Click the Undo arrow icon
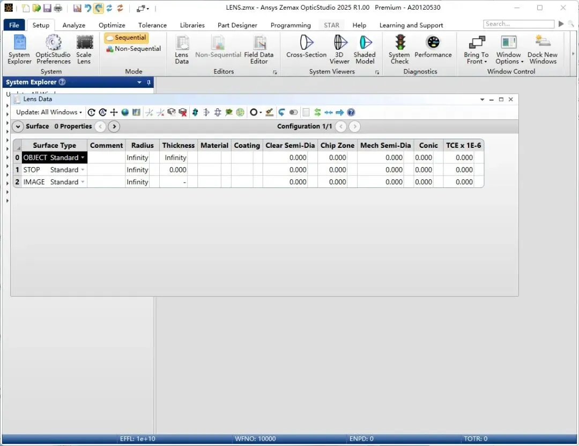The image size is (579, 446). (x=88, y=8)
